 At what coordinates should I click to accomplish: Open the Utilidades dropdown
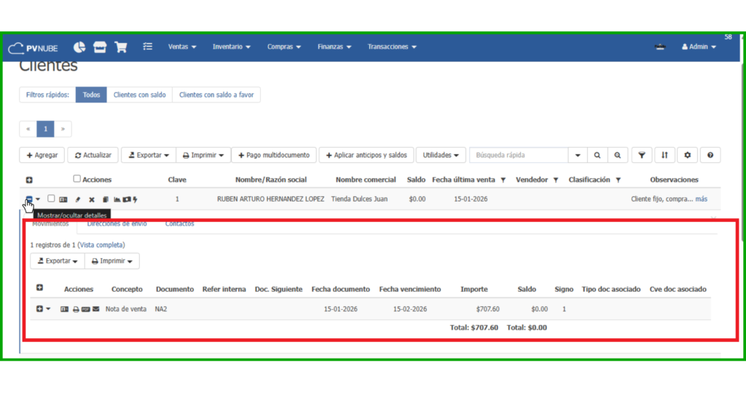(440, 155)
